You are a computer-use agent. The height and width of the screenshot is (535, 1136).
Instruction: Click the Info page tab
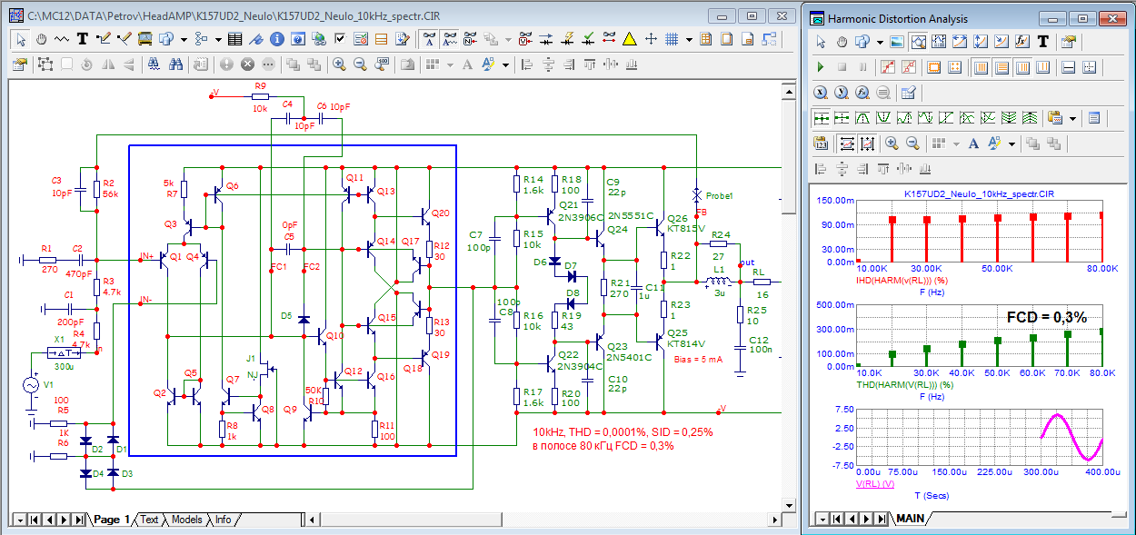pos(223,520)
